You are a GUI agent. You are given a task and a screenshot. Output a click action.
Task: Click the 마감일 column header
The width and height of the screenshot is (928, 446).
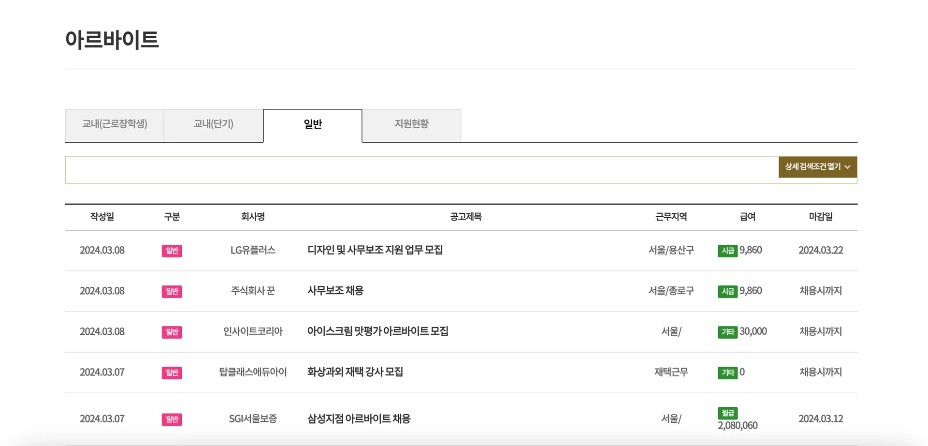click(820, 217)
